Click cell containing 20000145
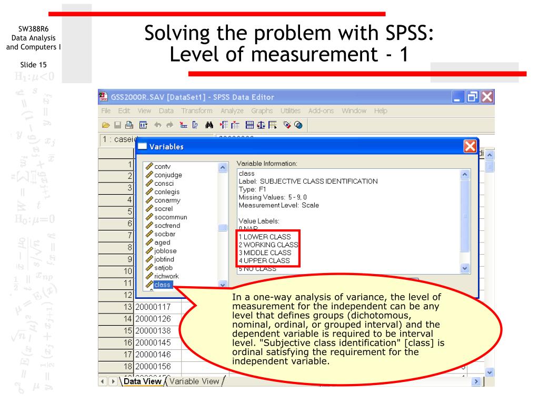Viewport: 539px width, 404px height. point(157,342)
